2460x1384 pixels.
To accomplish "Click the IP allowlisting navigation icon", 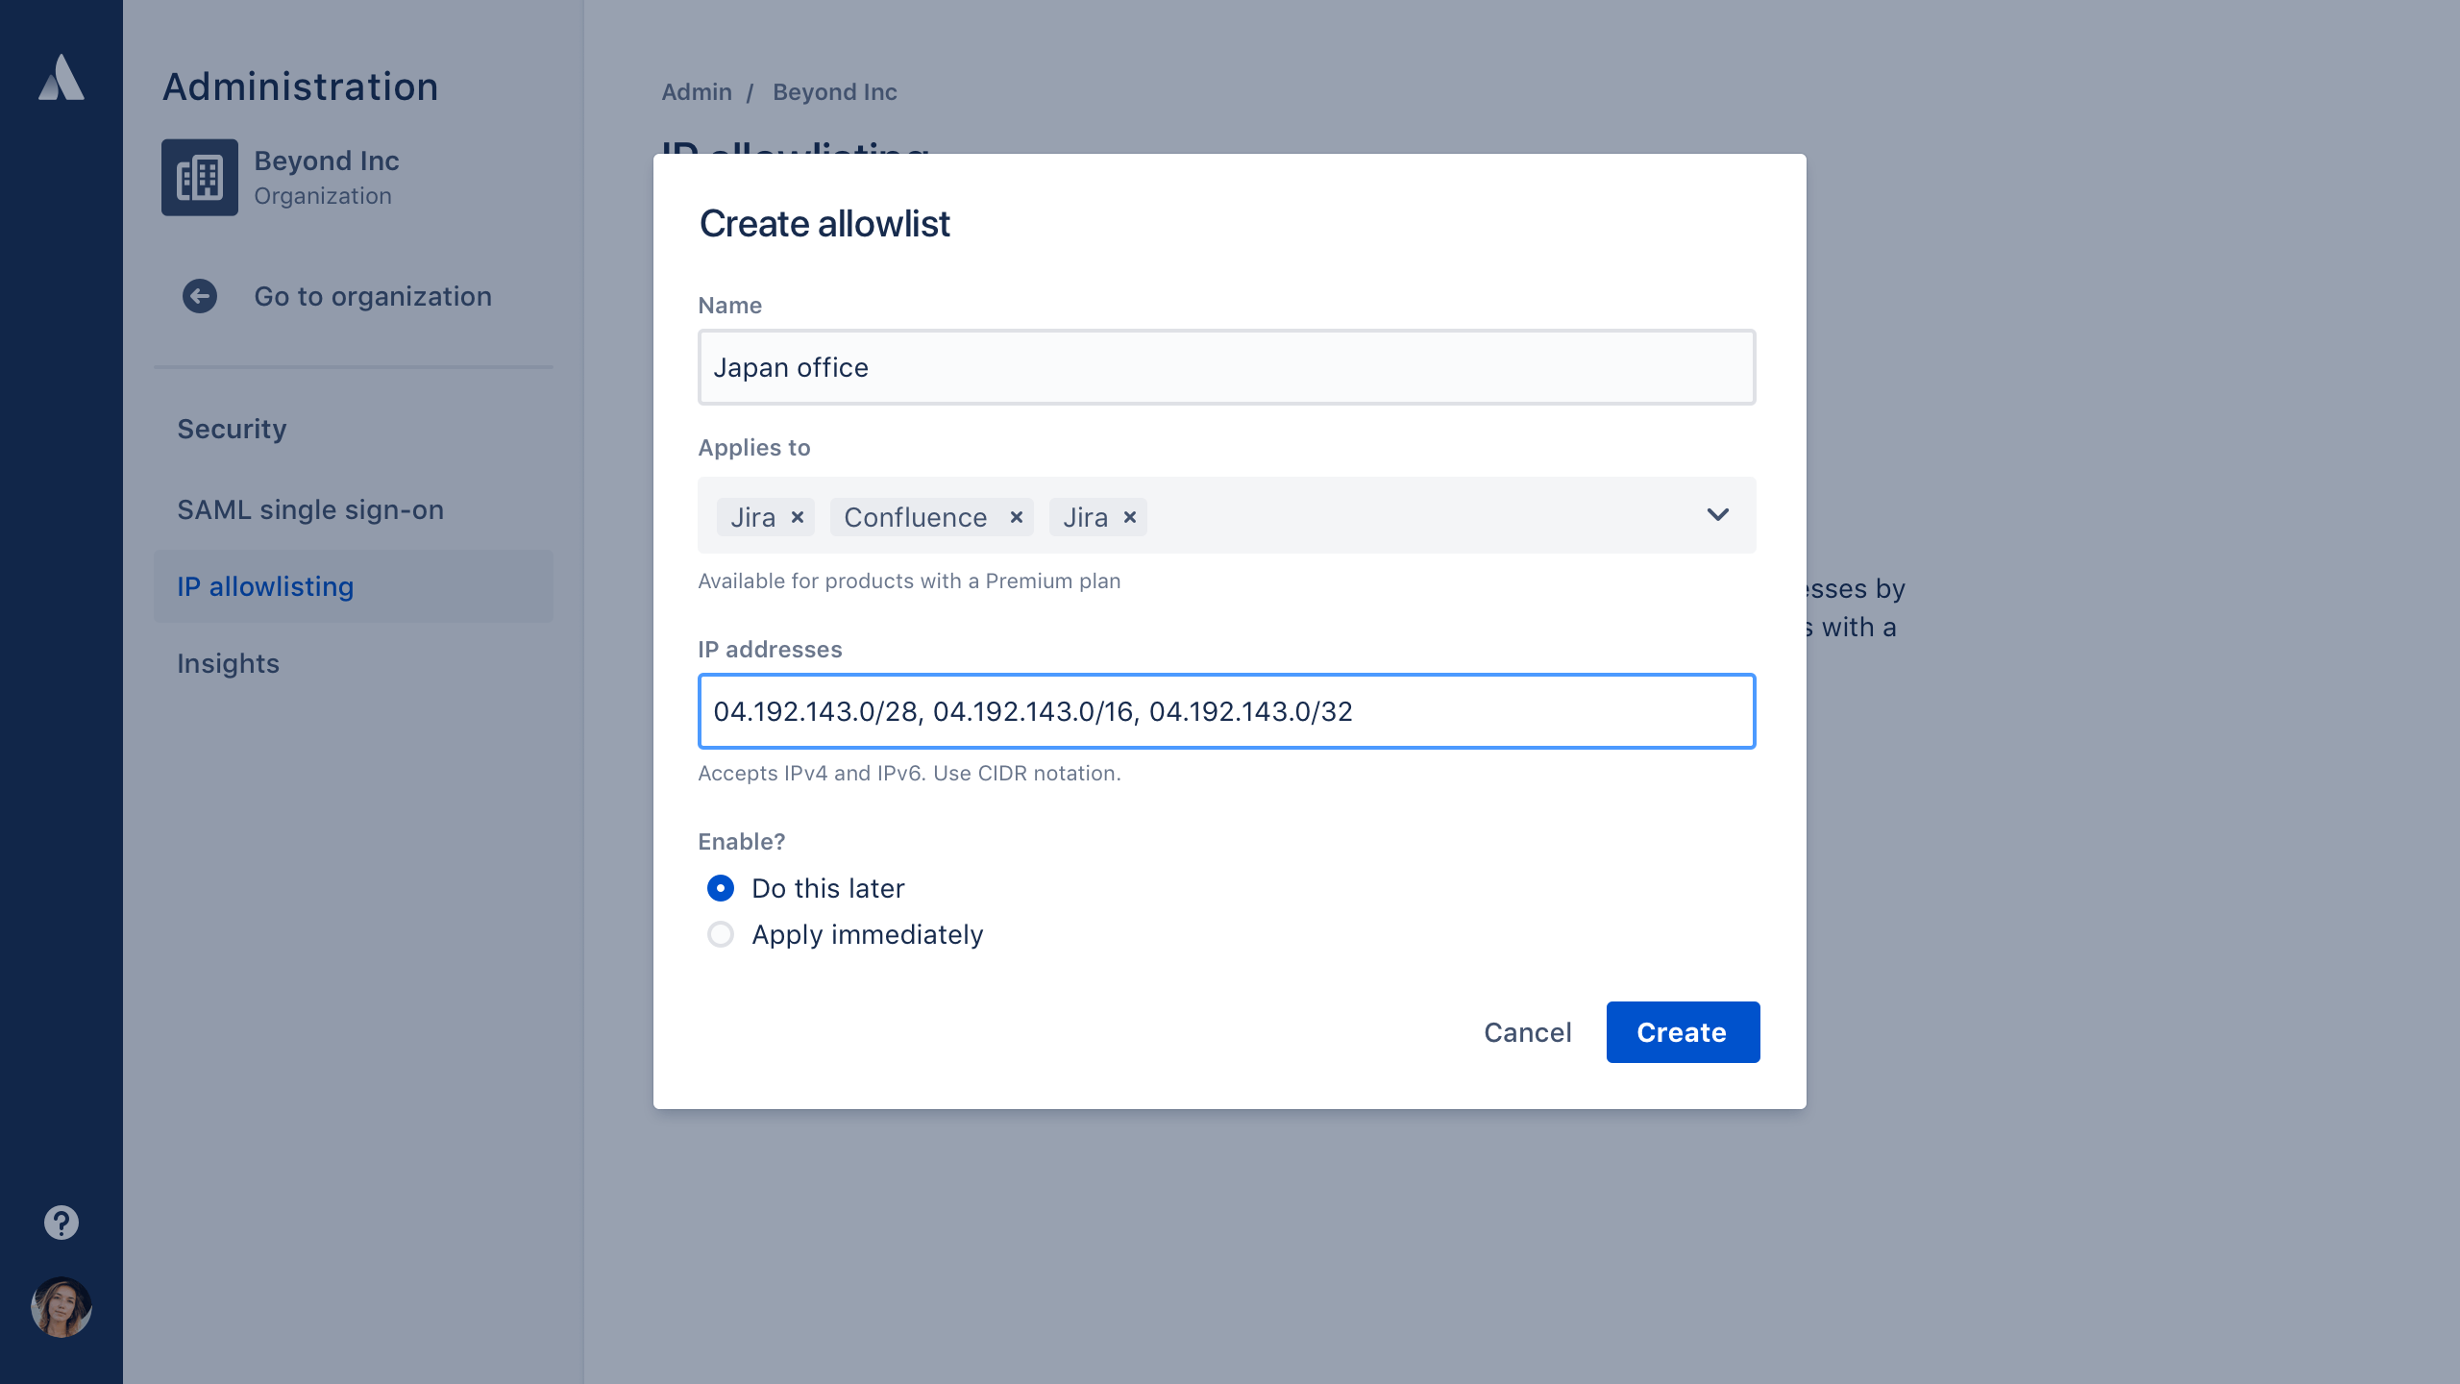I will pos(265,586).
